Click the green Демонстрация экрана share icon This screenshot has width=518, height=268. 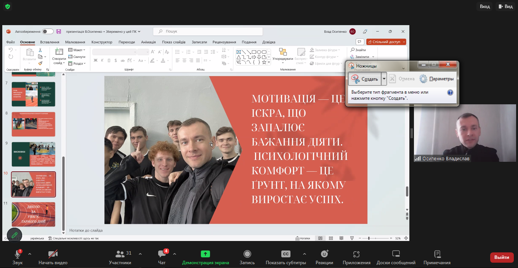pyautogui.click(x=205, y=254)
